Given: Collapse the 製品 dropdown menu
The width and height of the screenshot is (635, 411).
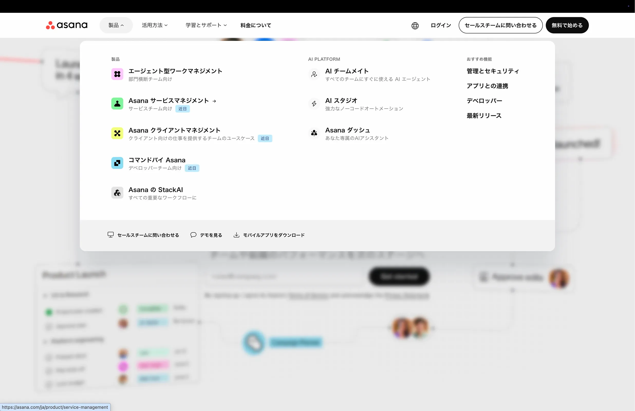Looking at the screenshot, I should click(116, 25).
